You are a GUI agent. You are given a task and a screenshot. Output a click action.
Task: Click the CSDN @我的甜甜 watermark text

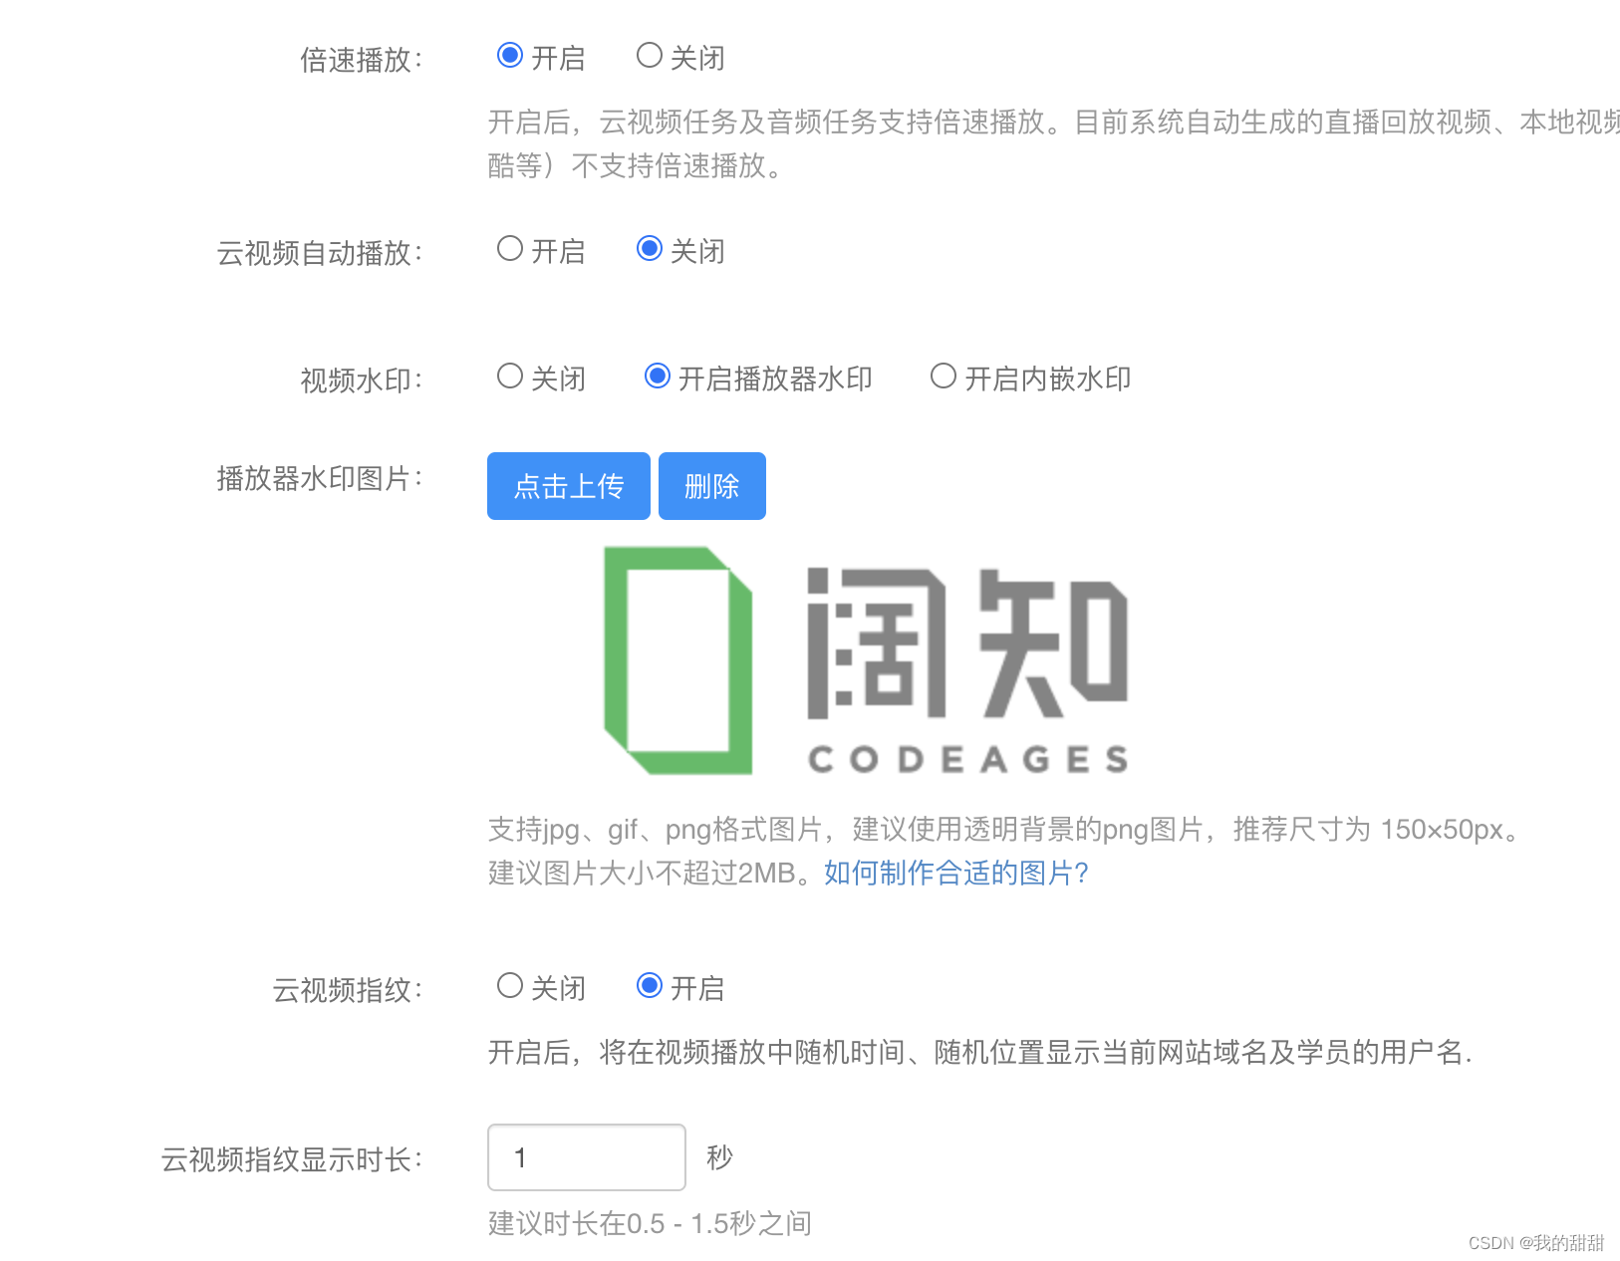1536,1243
